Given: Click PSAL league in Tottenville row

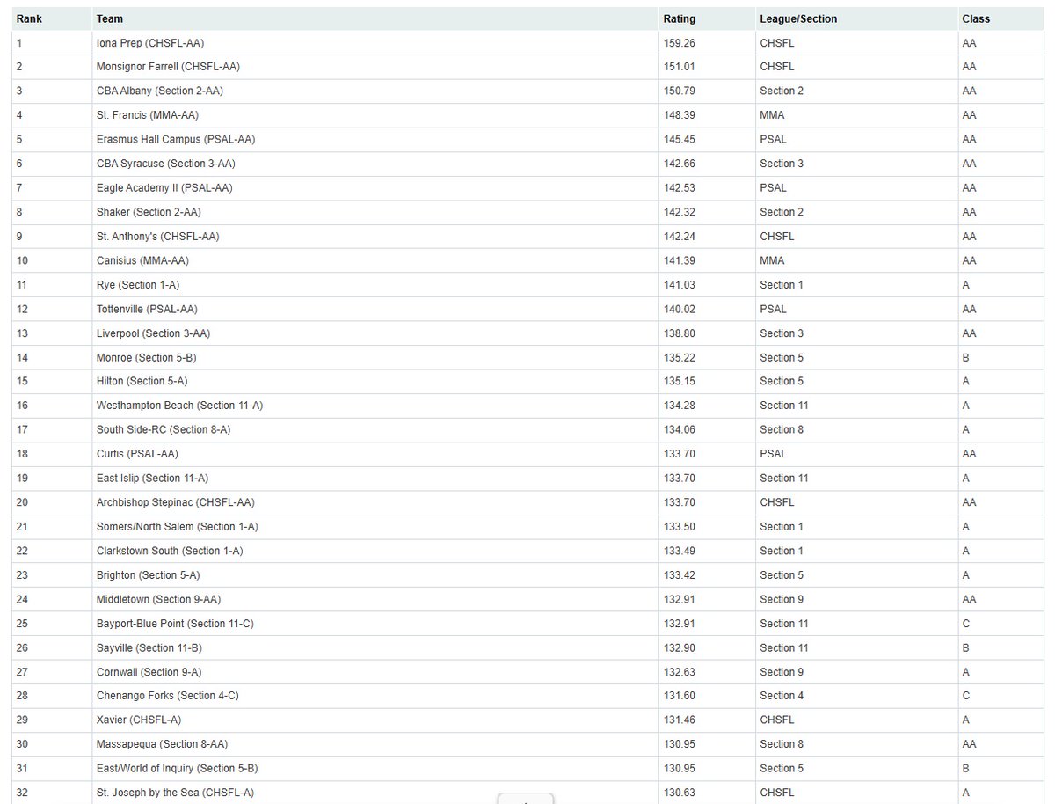Looking at the screenshot, I should point(773,309).
